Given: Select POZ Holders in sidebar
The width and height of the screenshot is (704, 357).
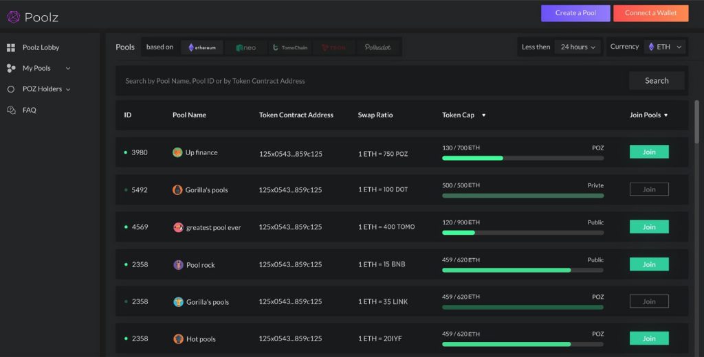Looking at the screenshot, I should click(x=42, y=89).
